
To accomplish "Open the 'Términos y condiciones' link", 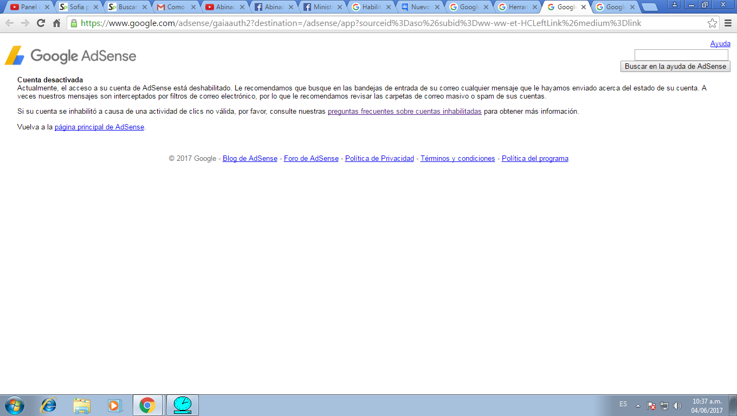I will [458, 159].
